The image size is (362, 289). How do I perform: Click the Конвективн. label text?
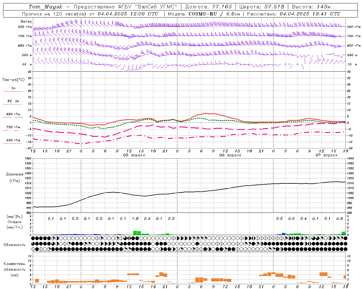click(x=15, y=264)
